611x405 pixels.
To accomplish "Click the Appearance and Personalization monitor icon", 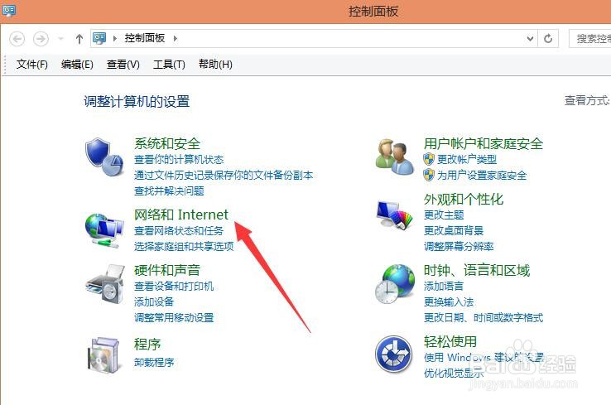I will pyautogui.click(x=394, y=215).
